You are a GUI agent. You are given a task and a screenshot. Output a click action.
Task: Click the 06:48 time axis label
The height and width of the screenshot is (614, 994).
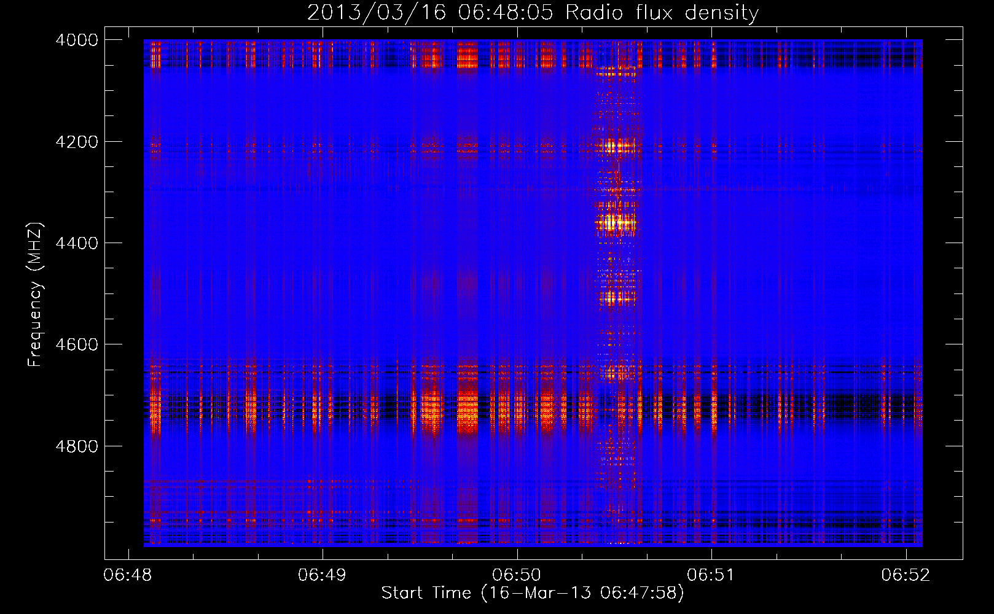click(x=128, y=575)
